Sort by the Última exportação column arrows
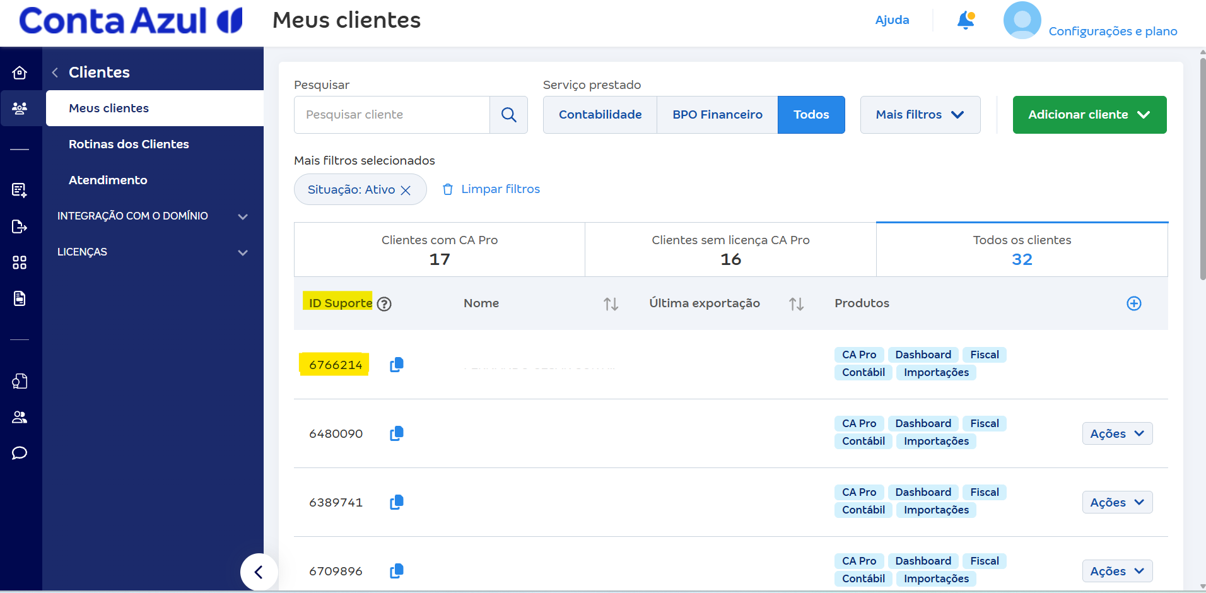Screen dimensions: 1206x593 coord(796,304)
